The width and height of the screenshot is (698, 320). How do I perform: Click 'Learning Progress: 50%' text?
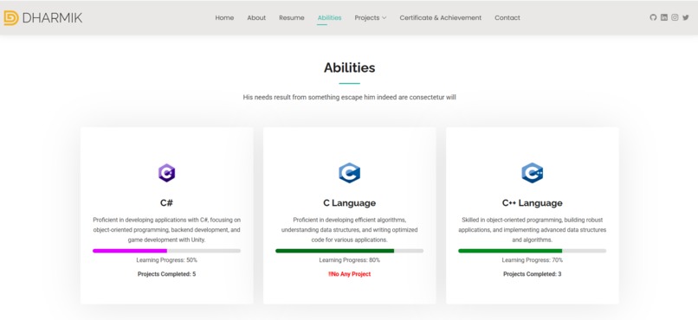click(x=166, y=260)
